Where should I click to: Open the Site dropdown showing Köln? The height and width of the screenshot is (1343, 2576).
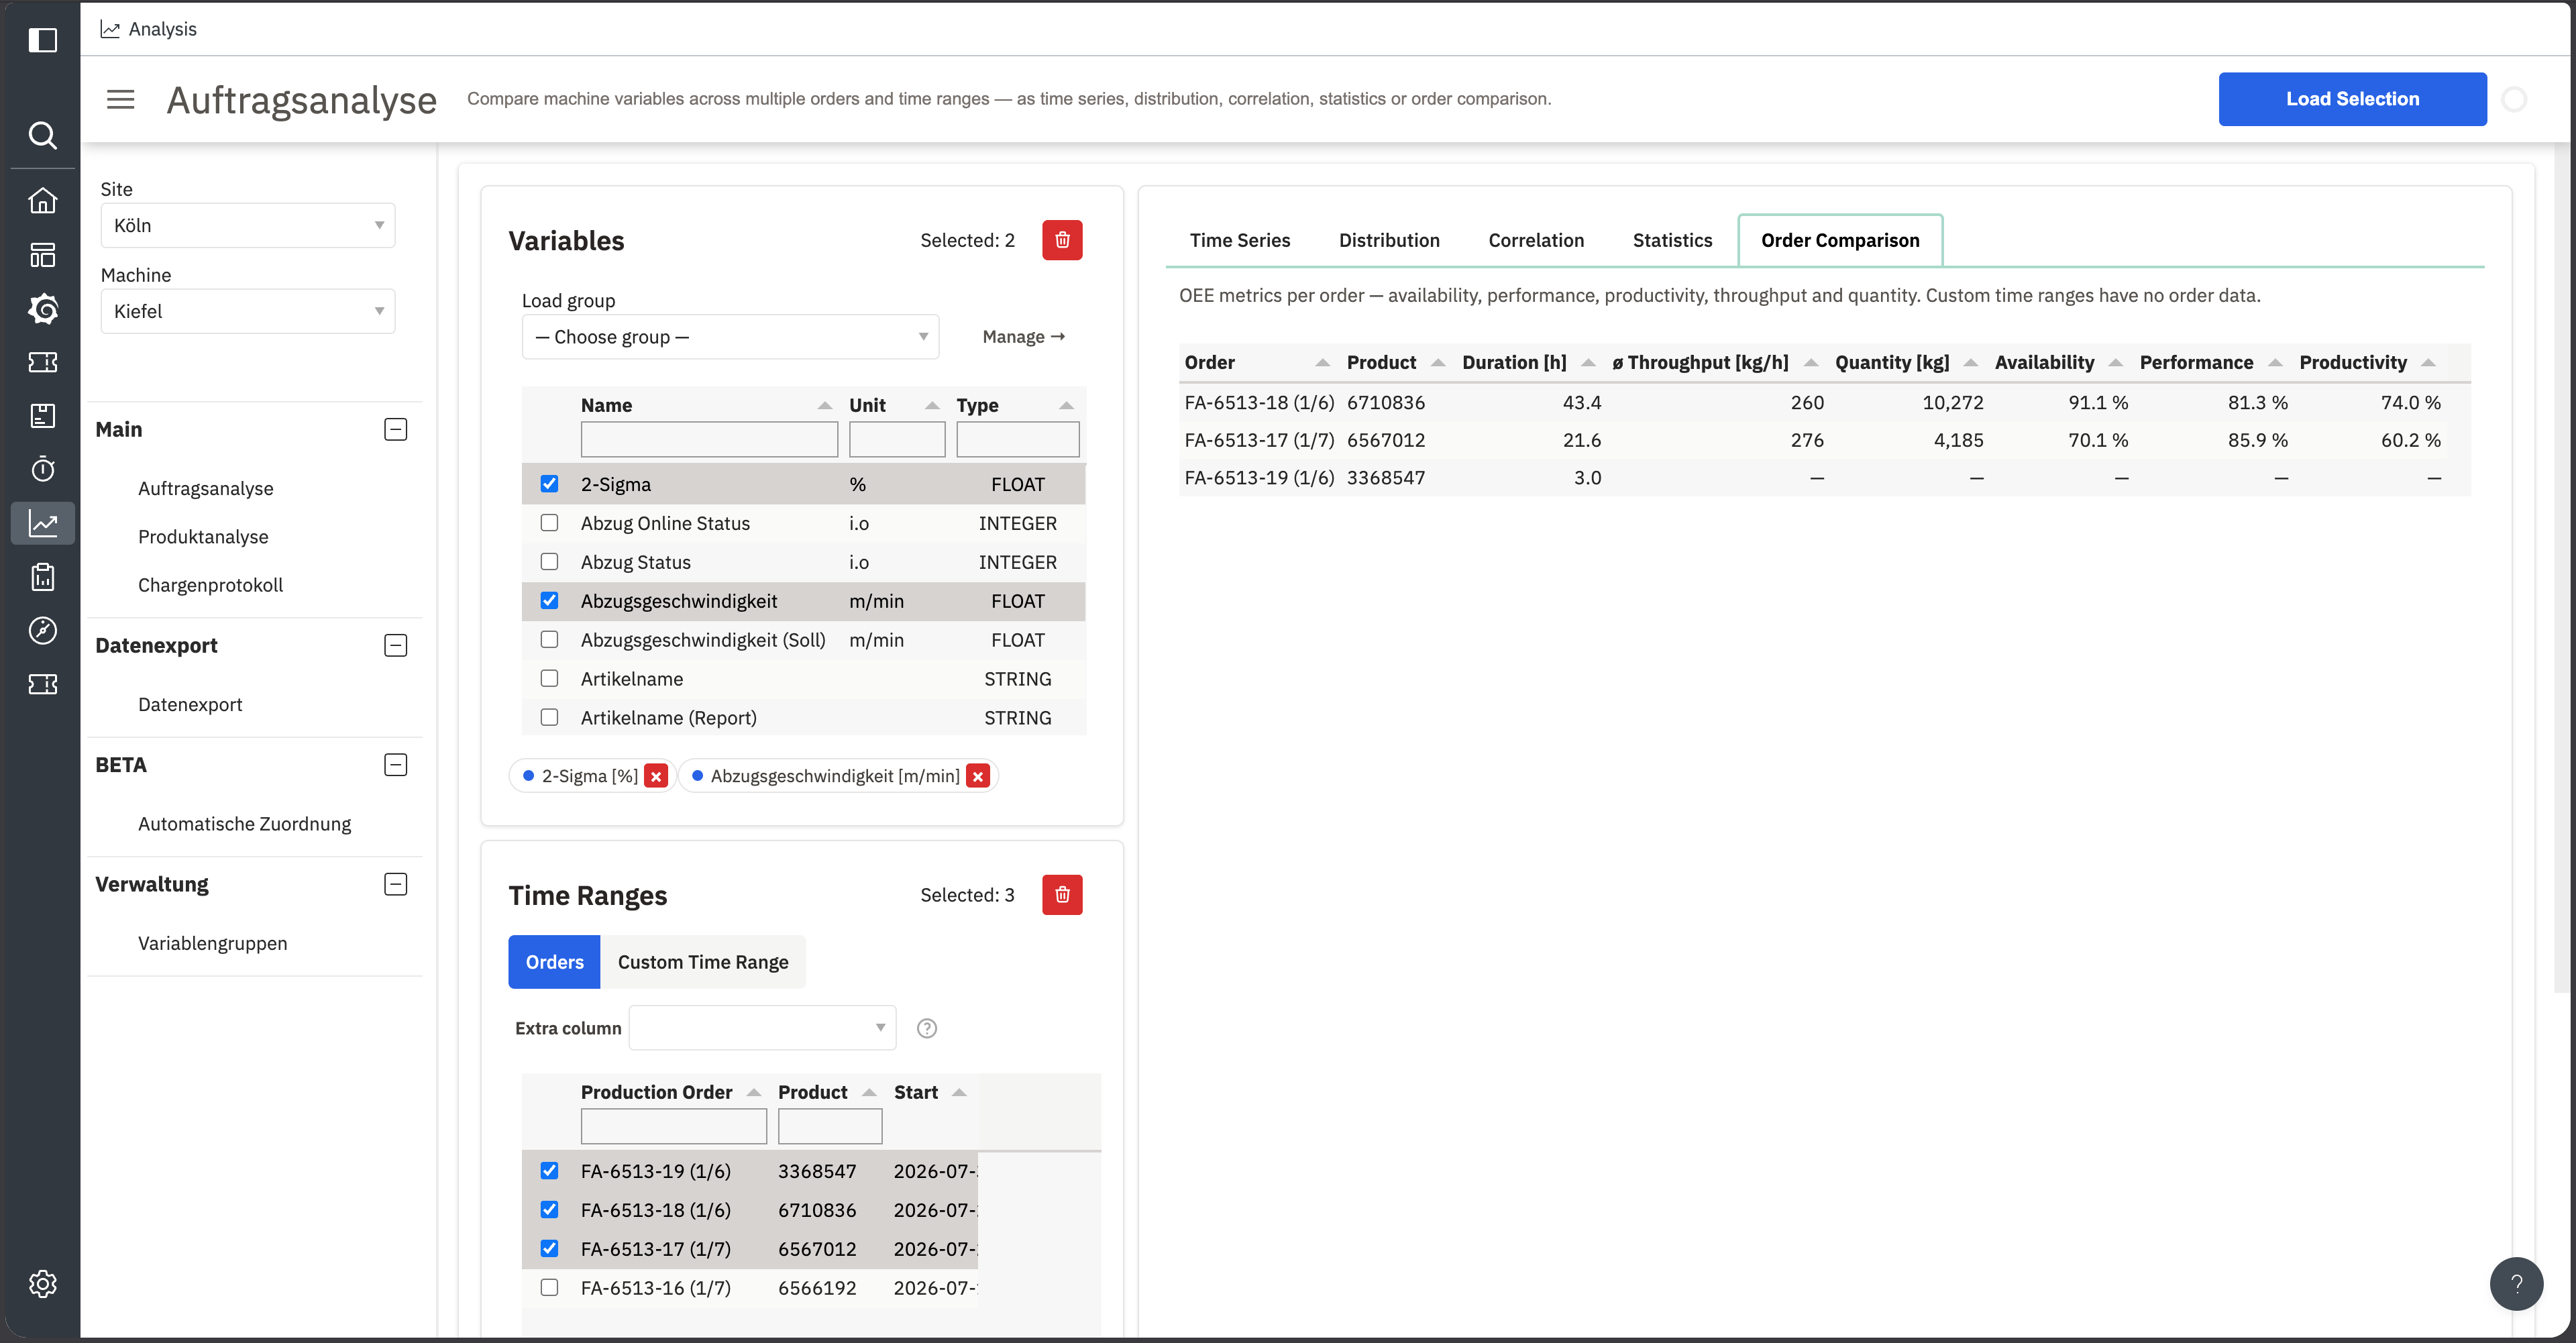coord(248,225)
